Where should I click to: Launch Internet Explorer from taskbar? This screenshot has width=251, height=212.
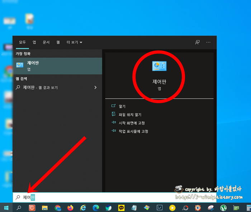click(x=83, y=208)
